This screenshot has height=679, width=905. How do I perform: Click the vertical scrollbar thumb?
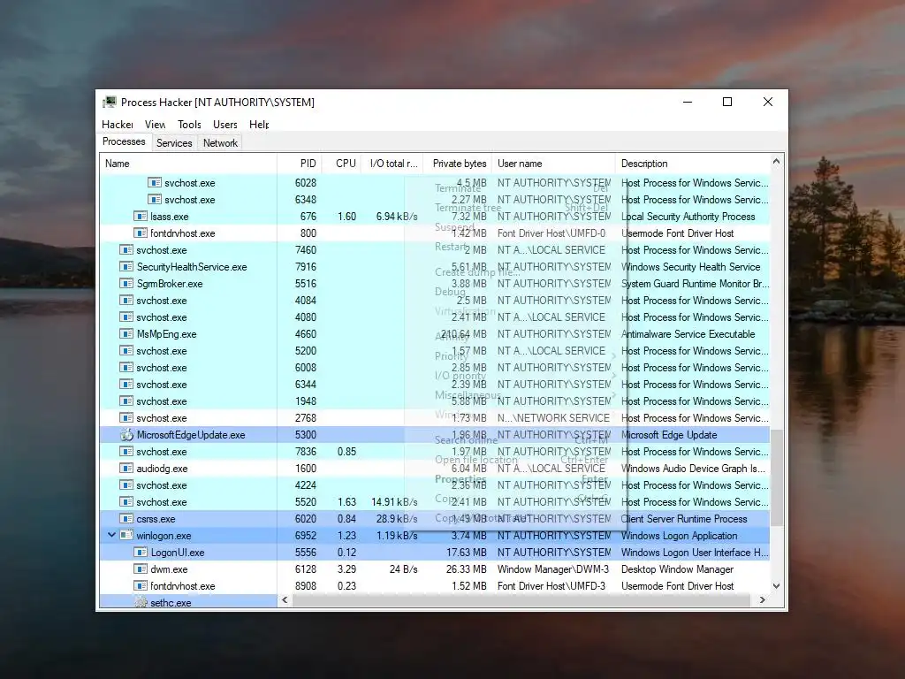click(776, 477)
